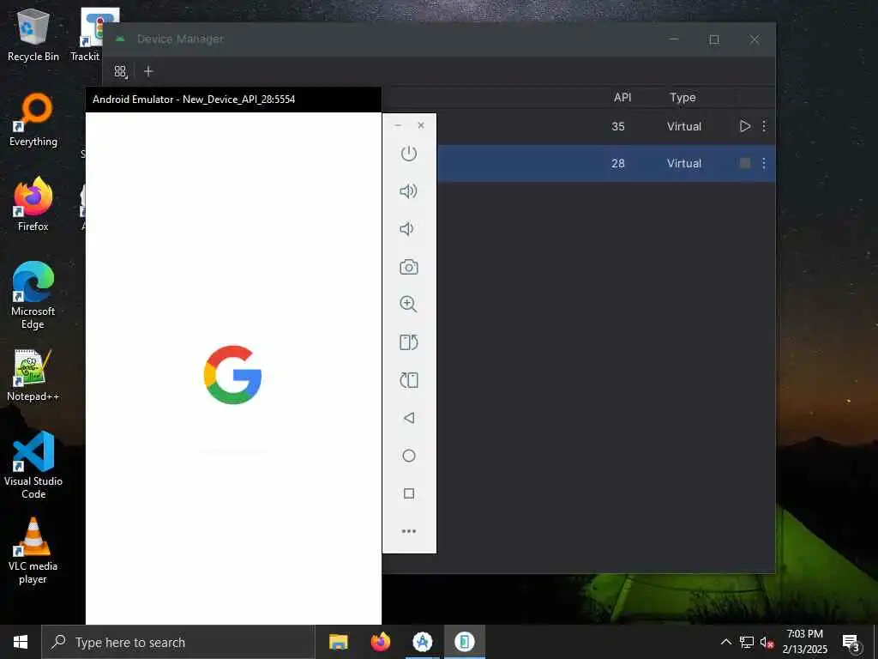Stop the running API 28 virtual device

pos(745,163)
